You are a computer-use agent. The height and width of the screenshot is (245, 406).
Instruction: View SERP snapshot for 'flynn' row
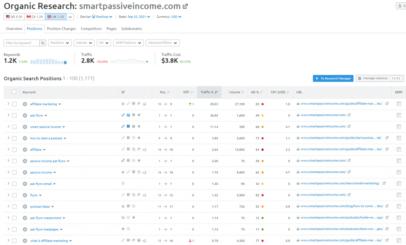pyautogui.click(x=399, y=195)
